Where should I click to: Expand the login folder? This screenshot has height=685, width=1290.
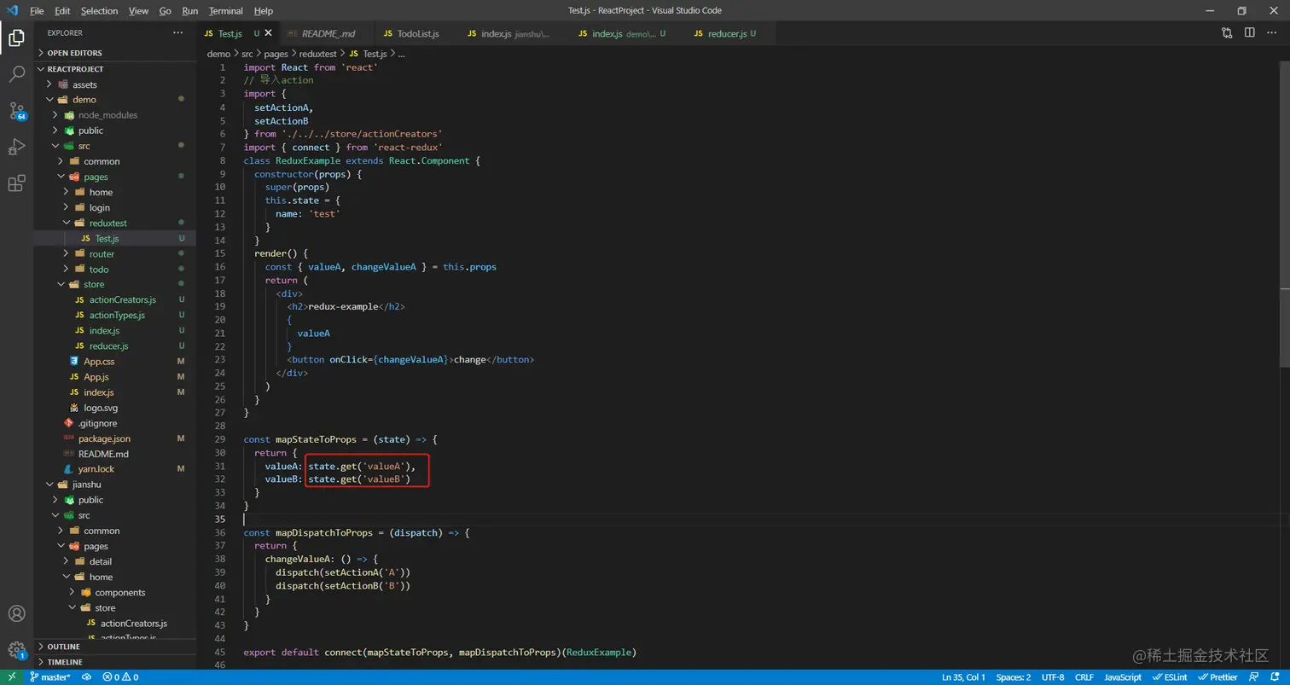point(114,207)
